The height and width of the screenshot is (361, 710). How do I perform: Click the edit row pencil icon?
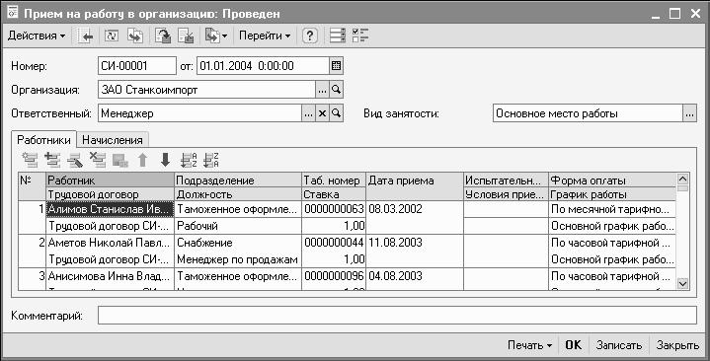[x=75, y=160]
